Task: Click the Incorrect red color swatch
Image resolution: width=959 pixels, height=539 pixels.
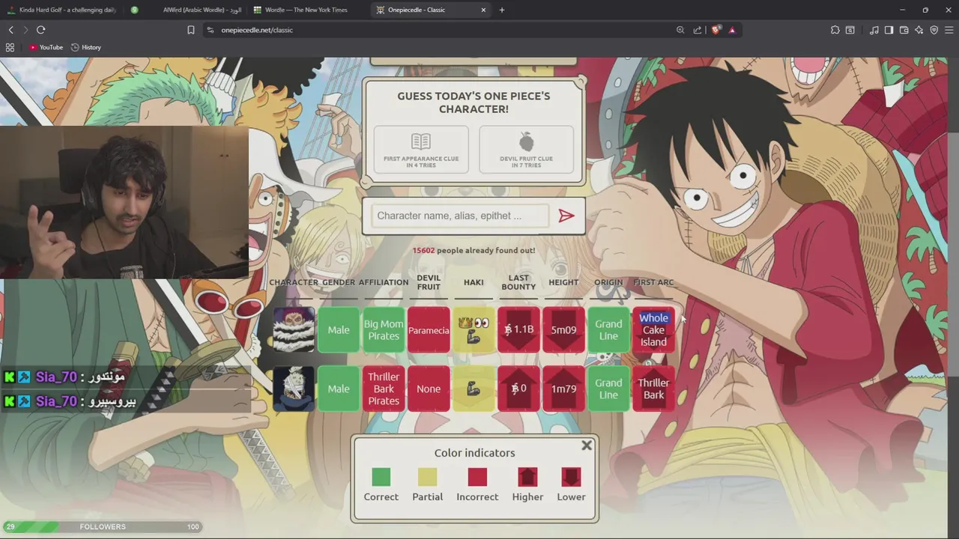Action: (477, 477)
